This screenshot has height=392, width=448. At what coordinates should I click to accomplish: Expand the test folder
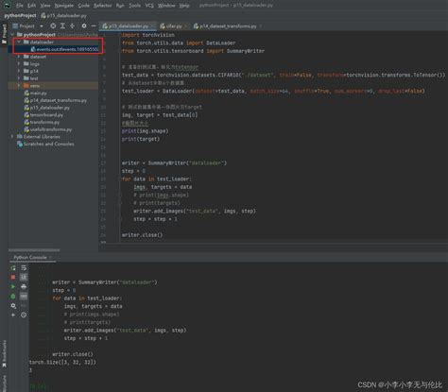(19, 78)
